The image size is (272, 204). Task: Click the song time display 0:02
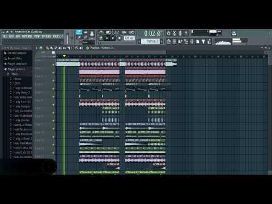152,33
